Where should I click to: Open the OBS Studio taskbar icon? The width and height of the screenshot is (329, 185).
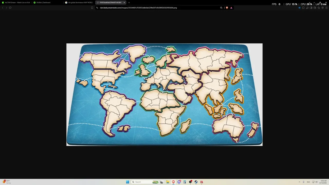(x=190, y=182)
